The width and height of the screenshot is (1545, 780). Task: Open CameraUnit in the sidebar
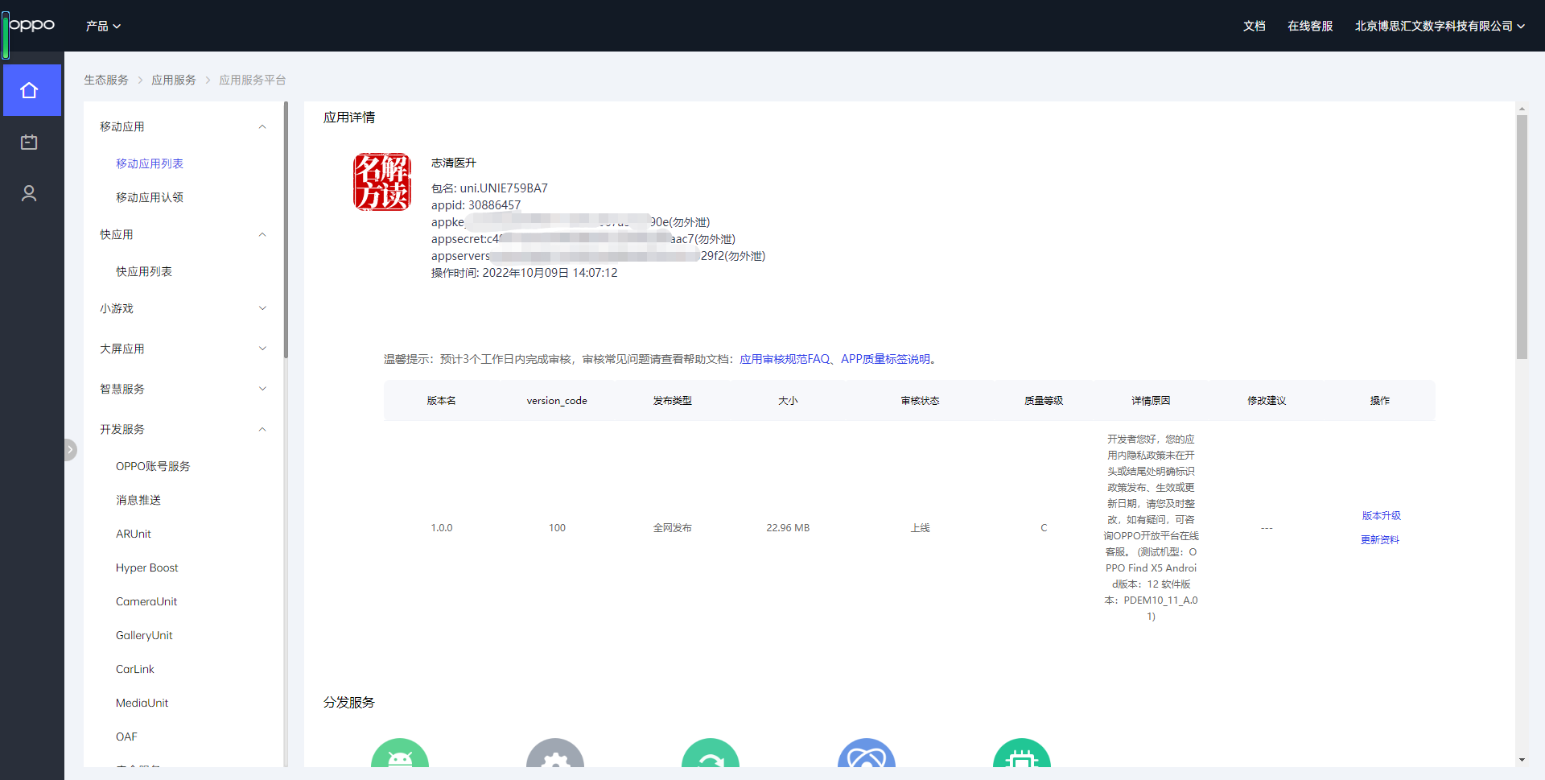tap(146, 601)
